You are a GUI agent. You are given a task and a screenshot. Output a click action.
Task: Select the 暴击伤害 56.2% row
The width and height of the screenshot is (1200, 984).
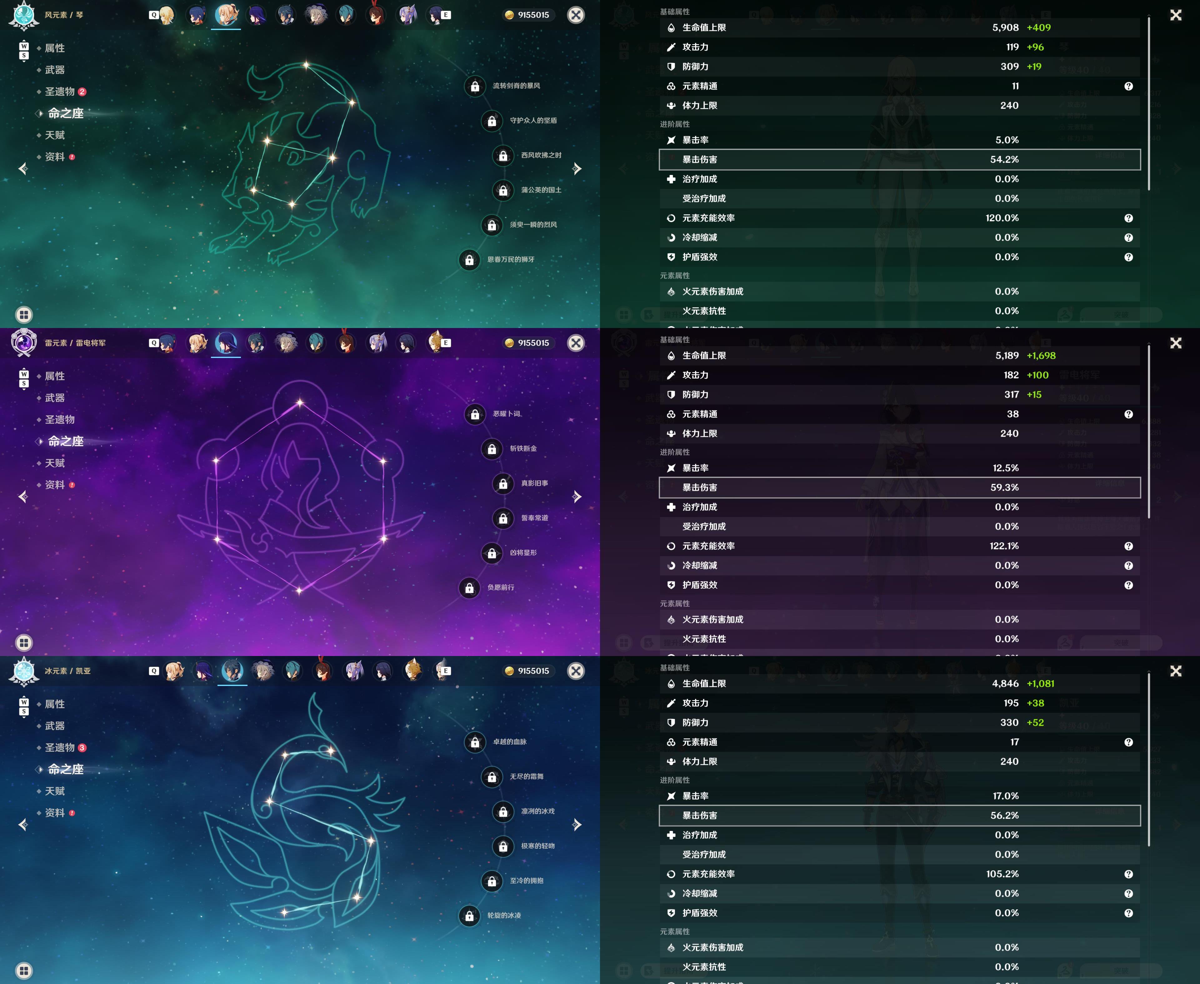(899, 816)
